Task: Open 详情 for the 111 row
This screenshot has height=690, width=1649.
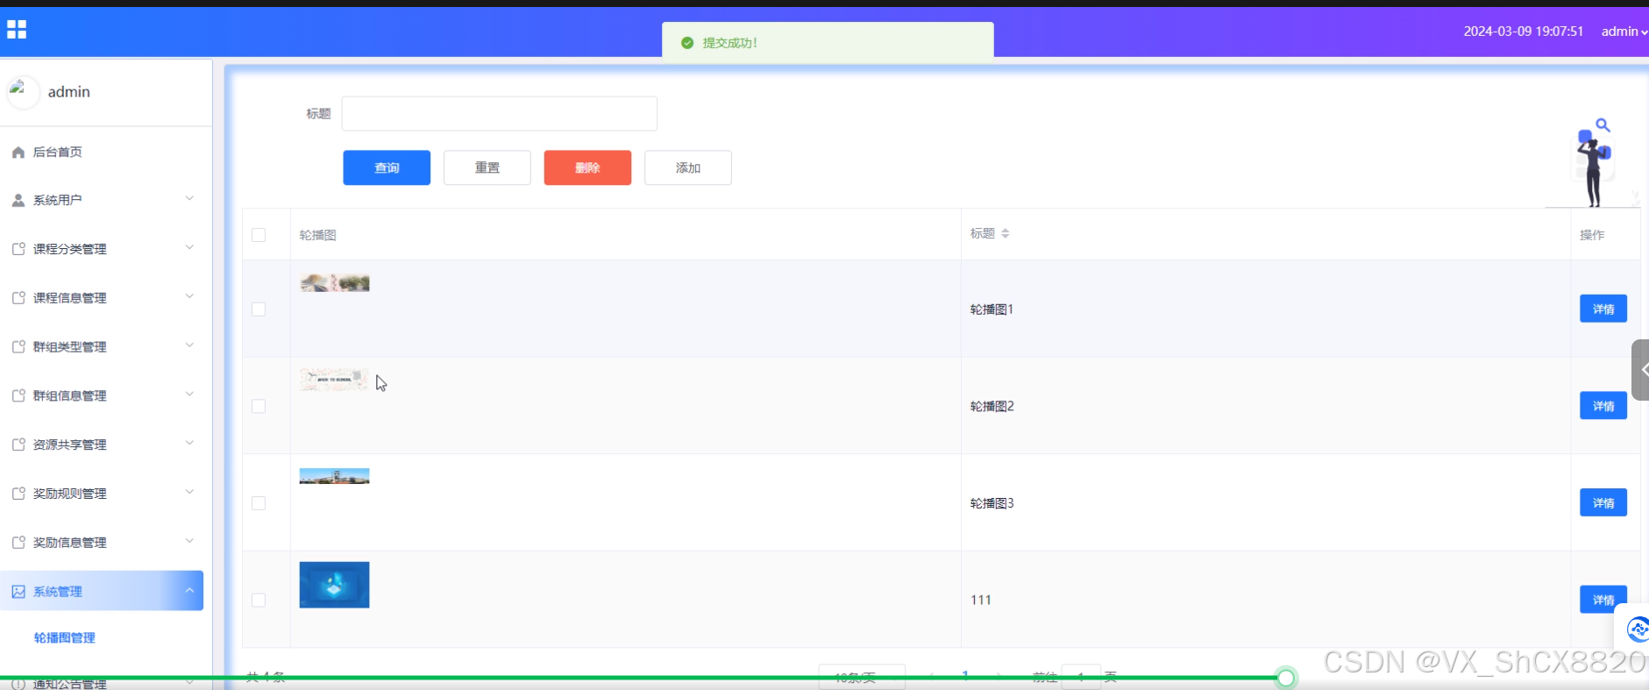Action: pos(1603,600)
